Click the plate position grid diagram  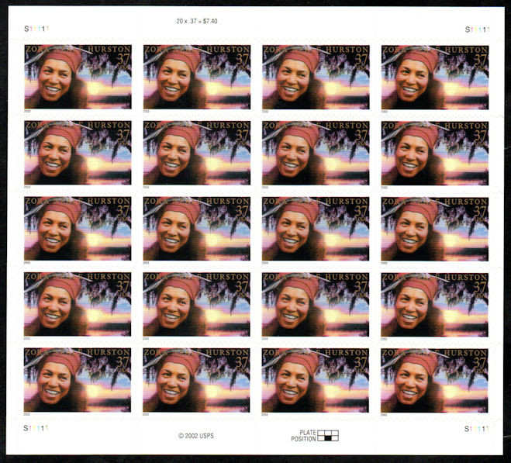tap(328, 436)
